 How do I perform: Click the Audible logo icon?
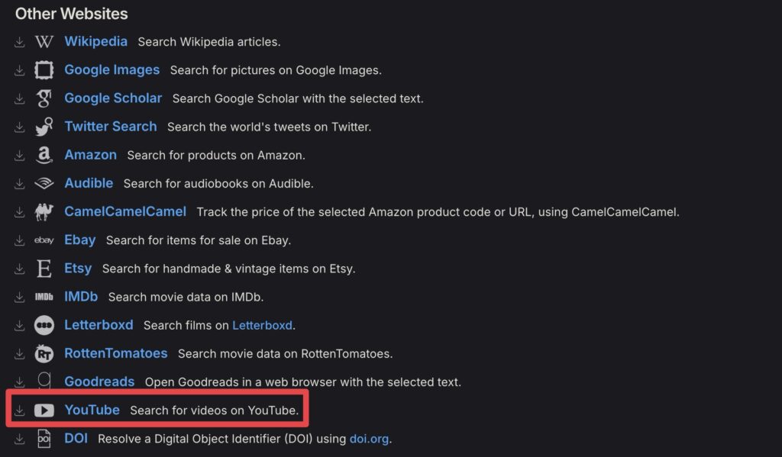(x=44, y=183)
